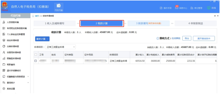Click the 工号 column header
The image size is (220, 94).
(x=44, y=55)
